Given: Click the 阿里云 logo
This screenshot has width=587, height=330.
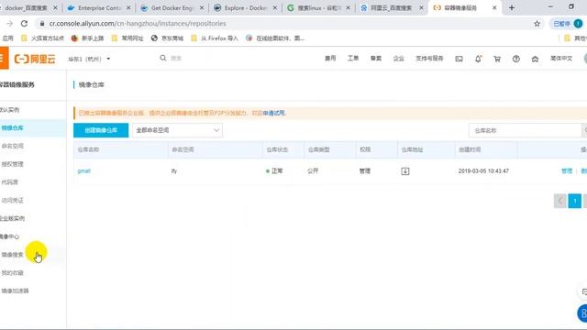Looking at the screenshot, I should pyautogui.click(x=35, y=59).
